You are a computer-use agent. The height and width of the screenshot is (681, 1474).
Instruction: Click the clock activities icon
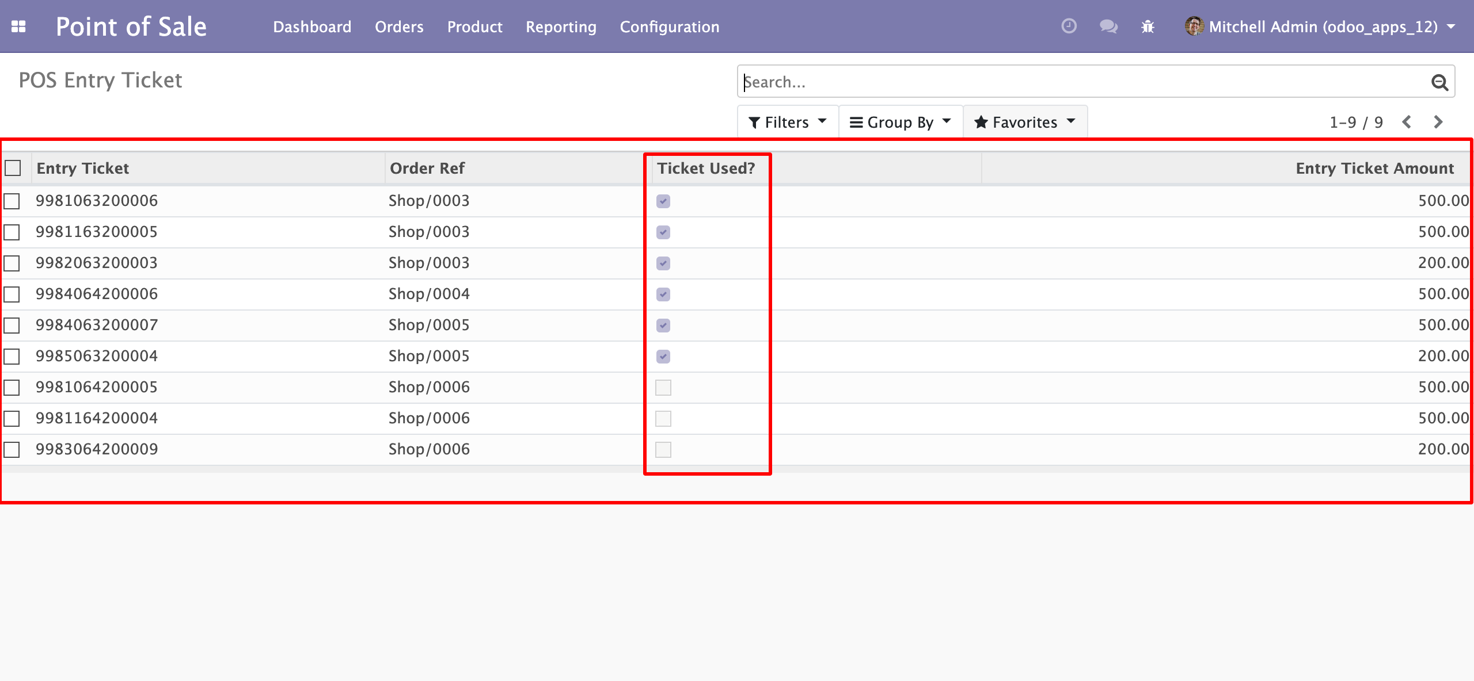tap(1069, 26)
